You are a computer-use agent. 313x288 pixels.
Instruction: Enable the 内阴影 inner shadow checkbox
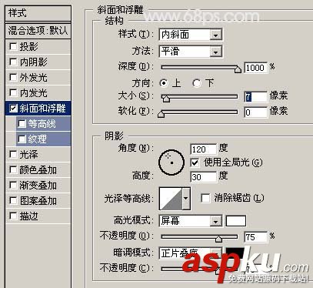tap(13, 62)
